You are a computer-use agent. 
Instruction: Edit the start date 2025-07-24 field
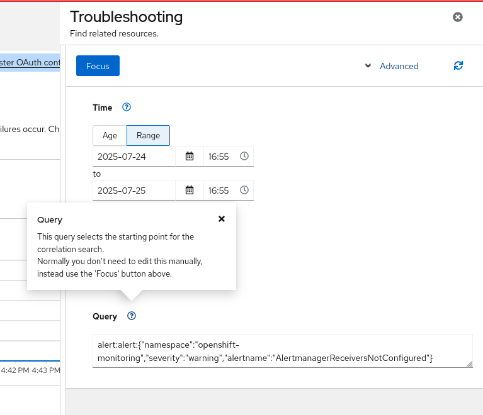pyautogui.click(x=134, y=157)
